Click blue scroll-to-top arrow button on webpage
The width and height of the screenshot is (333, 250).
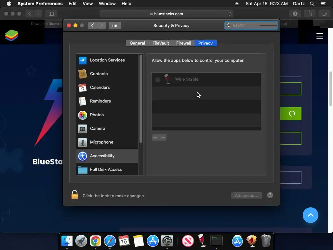[x=310, y=215]
